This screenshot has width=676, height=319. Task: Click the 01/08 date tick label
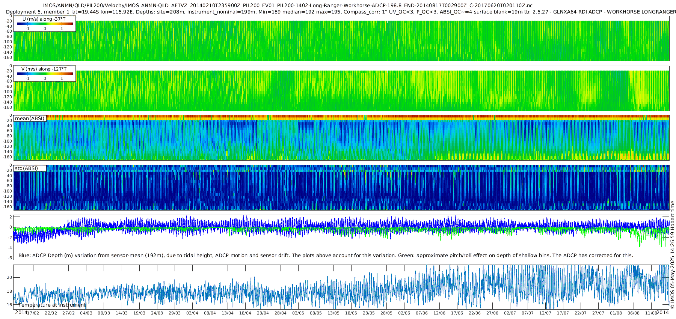click(616, 313)
